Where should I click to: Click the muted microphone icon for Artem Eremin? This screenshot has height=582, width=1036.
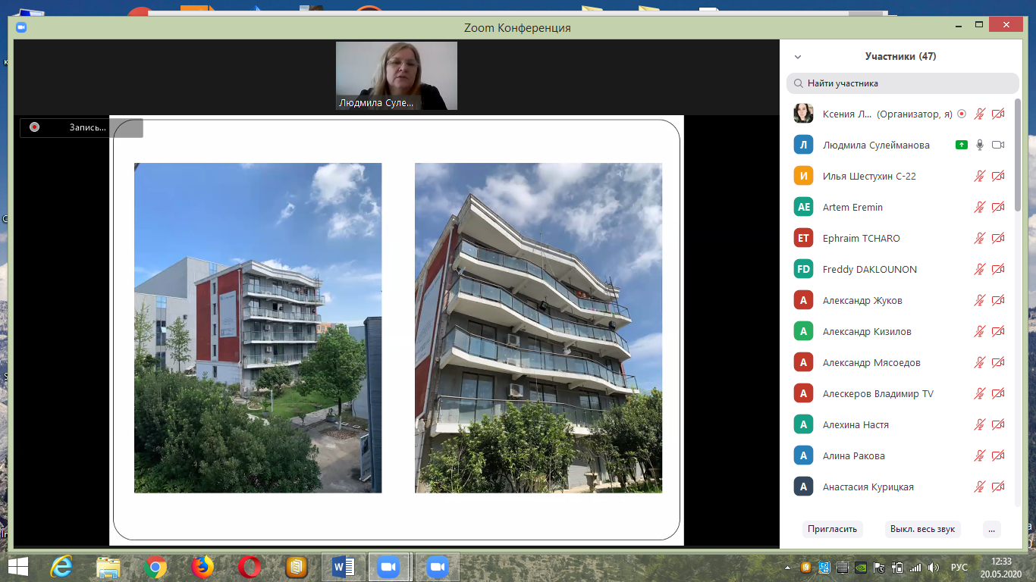[980, 207]
